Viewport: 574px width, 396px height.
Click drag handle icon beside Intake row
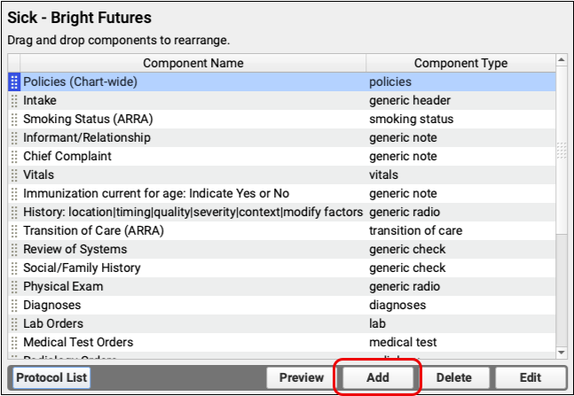(x=14, y=101)
